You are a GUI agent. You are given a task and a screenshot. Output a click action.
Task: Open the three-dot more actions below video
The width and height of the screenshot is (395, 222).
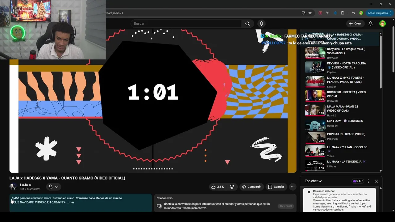pyautogui.click(x=293, y=187)
